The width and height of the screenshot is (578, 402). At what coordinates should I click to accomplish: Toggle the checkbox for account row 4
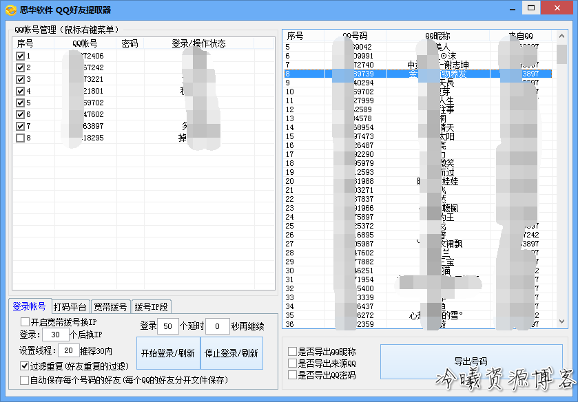[20, 91]
